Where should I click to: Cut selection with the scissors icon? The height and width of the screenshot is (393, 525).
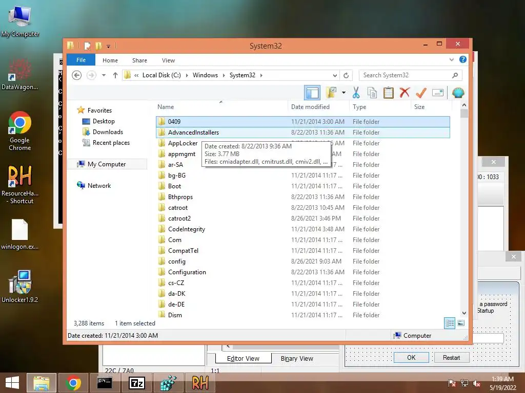[x=356, y=93]
